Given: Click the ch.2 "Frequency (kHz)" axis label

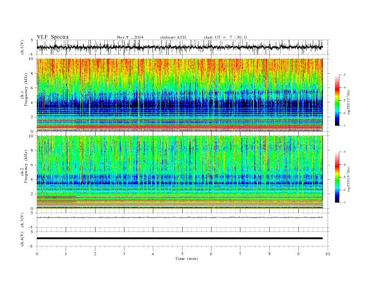Looking at the screenshot, I should 26,166.
